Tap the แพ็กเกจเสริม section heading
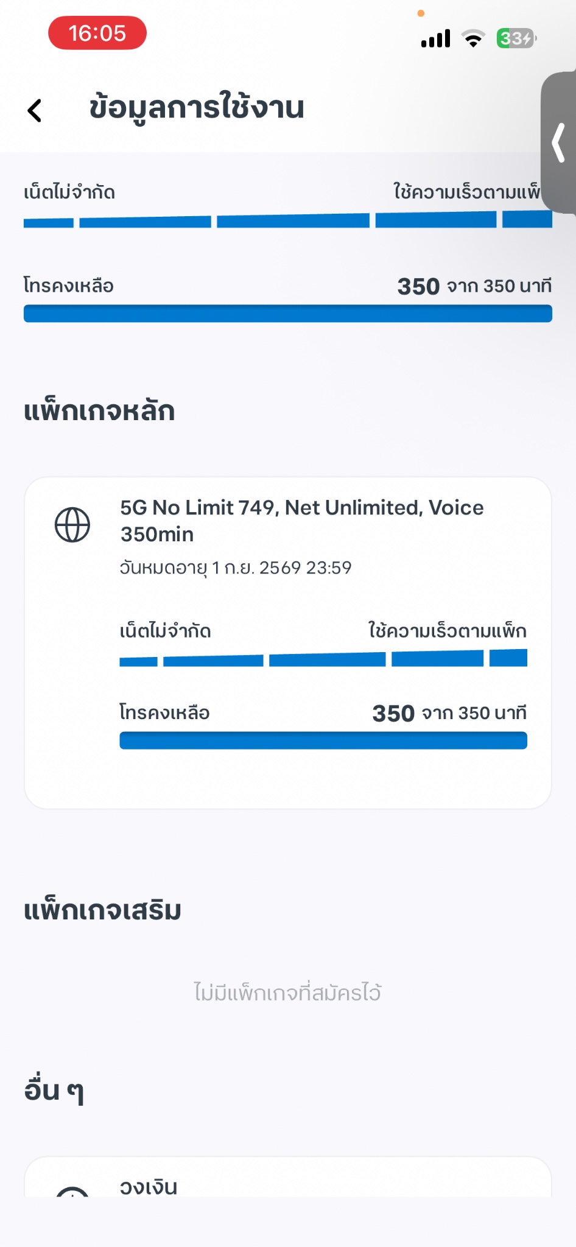The image size is (576, 1247). tap(102, 911)
